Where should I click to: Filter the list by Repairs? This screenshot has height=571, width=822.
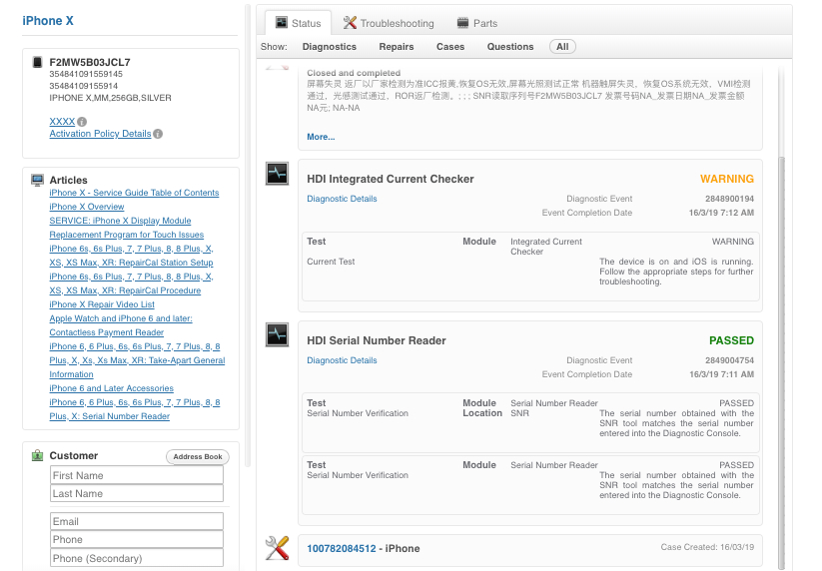pyautogui.click(x=397, y=47)
